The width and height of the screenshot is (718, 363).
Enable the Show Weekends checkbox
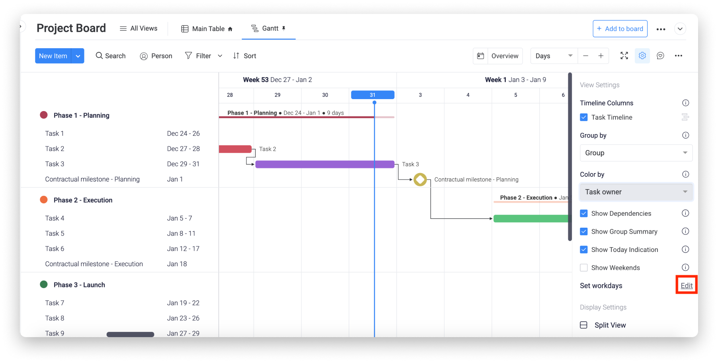pos(584,267)
